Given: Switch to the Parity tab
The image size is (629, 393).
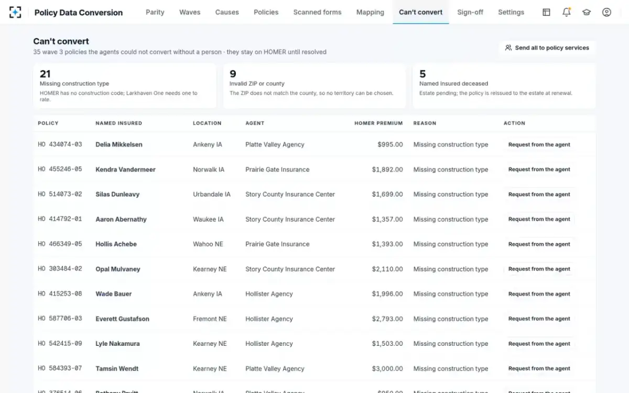Looking at the screenshot, I should 155,12.
